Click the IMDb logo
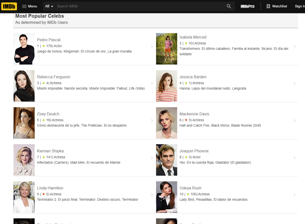The width and height of the screenshot is (305, 224). coord(9,6)
